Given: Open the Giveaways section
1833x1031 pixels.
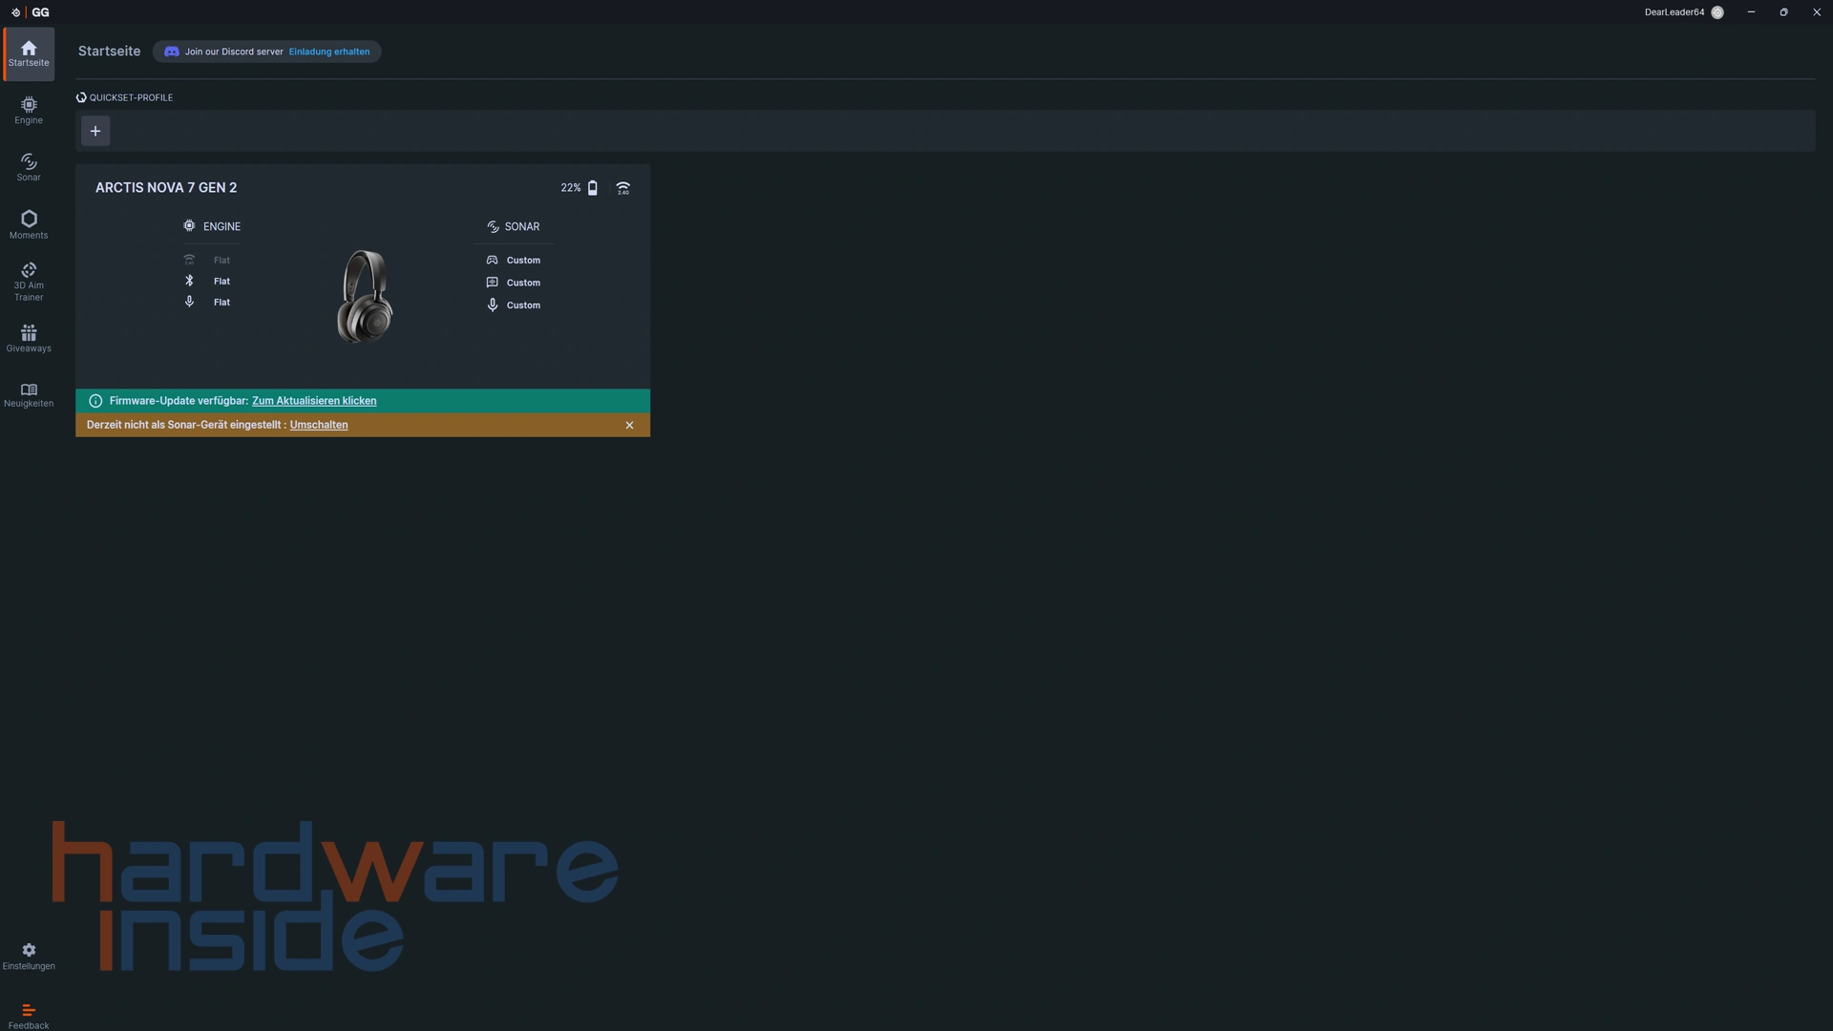Looking at the screenshot, I should click(29, 338).
